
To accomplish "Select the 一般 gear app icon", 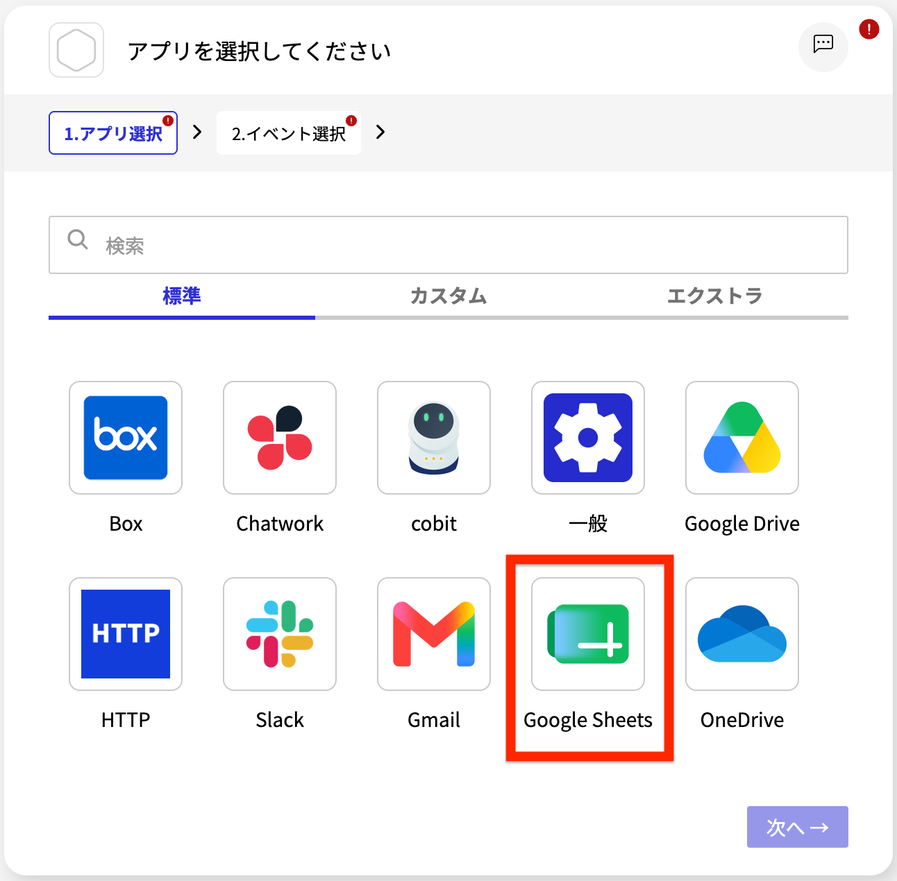I will 588,438.
